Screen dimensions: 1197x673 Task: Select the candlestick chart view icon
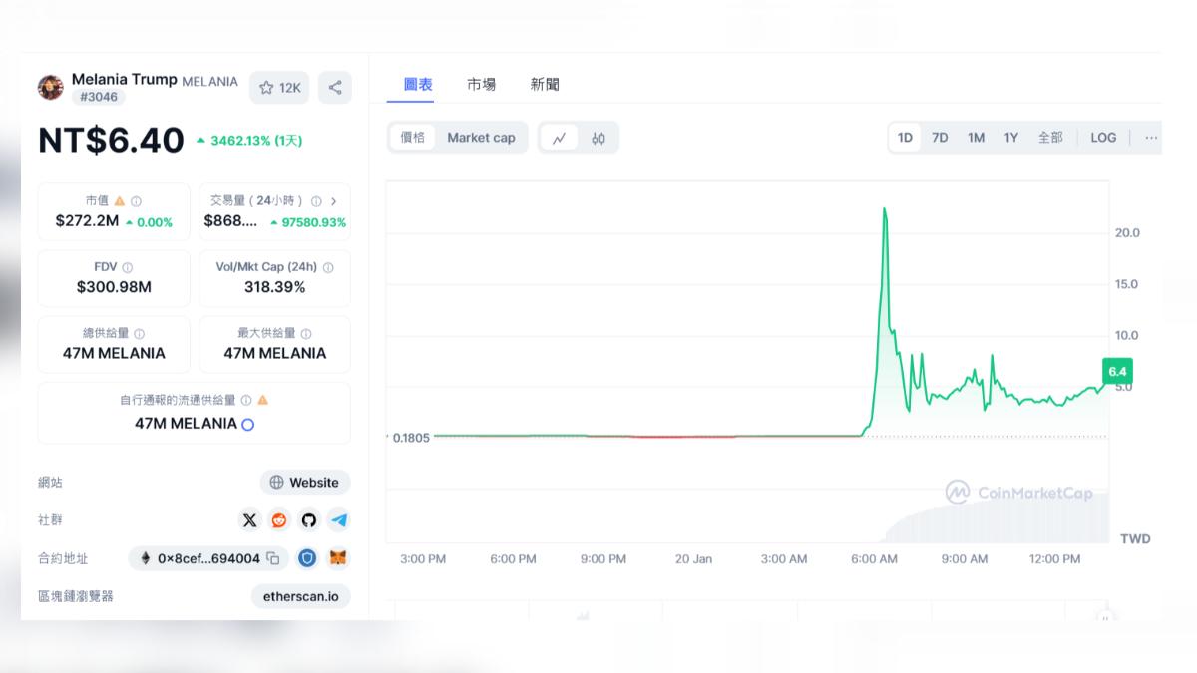click(598, 138)
